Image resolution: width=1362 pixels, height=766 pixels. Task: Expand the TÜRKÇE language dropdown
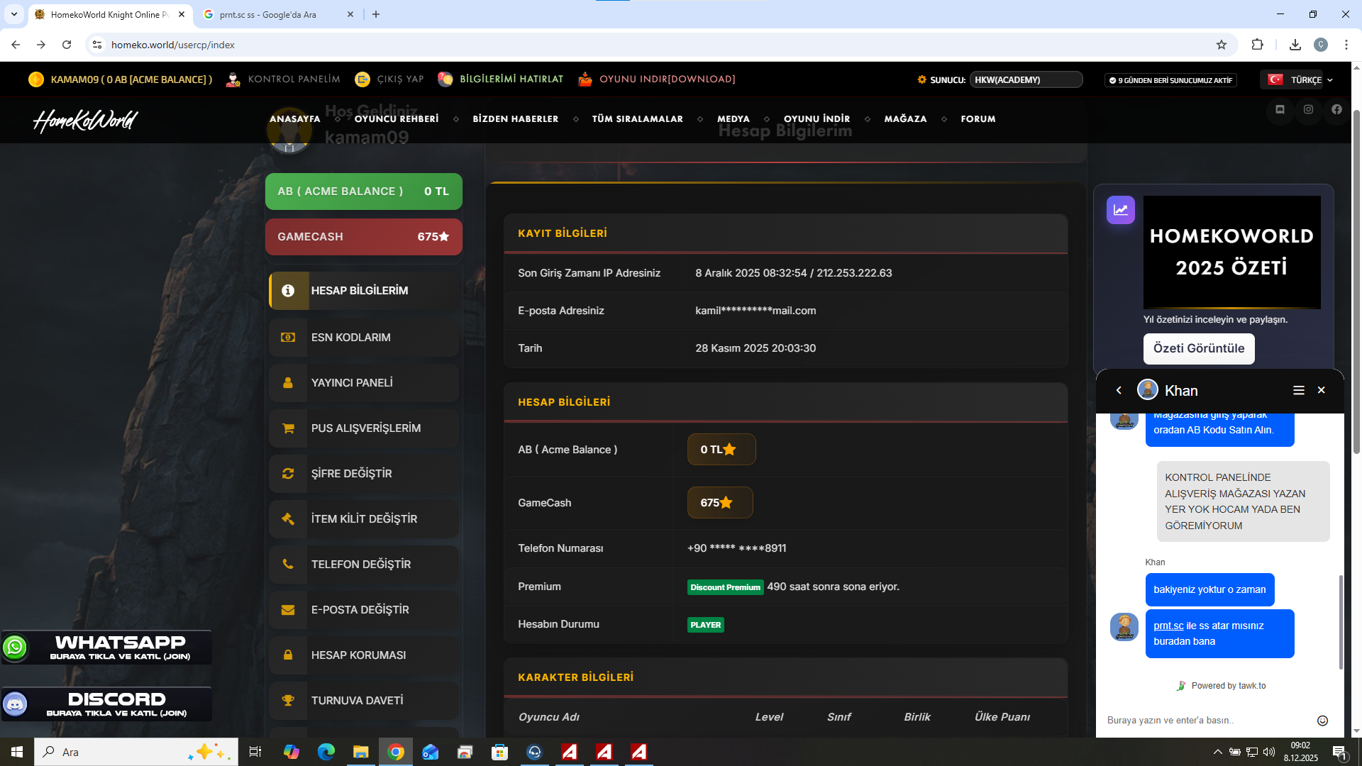pyautogui.click(x=1301, y=80)
